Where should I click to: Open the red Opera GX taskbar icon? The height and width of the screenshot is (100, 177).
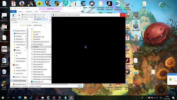(x=37, y=97)
